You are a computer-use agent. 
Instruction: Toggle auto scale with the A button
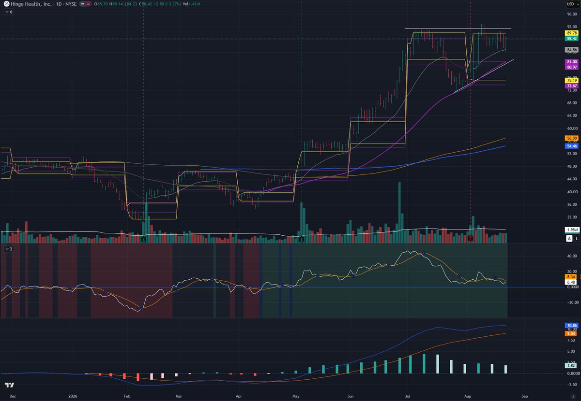[x=569, y=239]
